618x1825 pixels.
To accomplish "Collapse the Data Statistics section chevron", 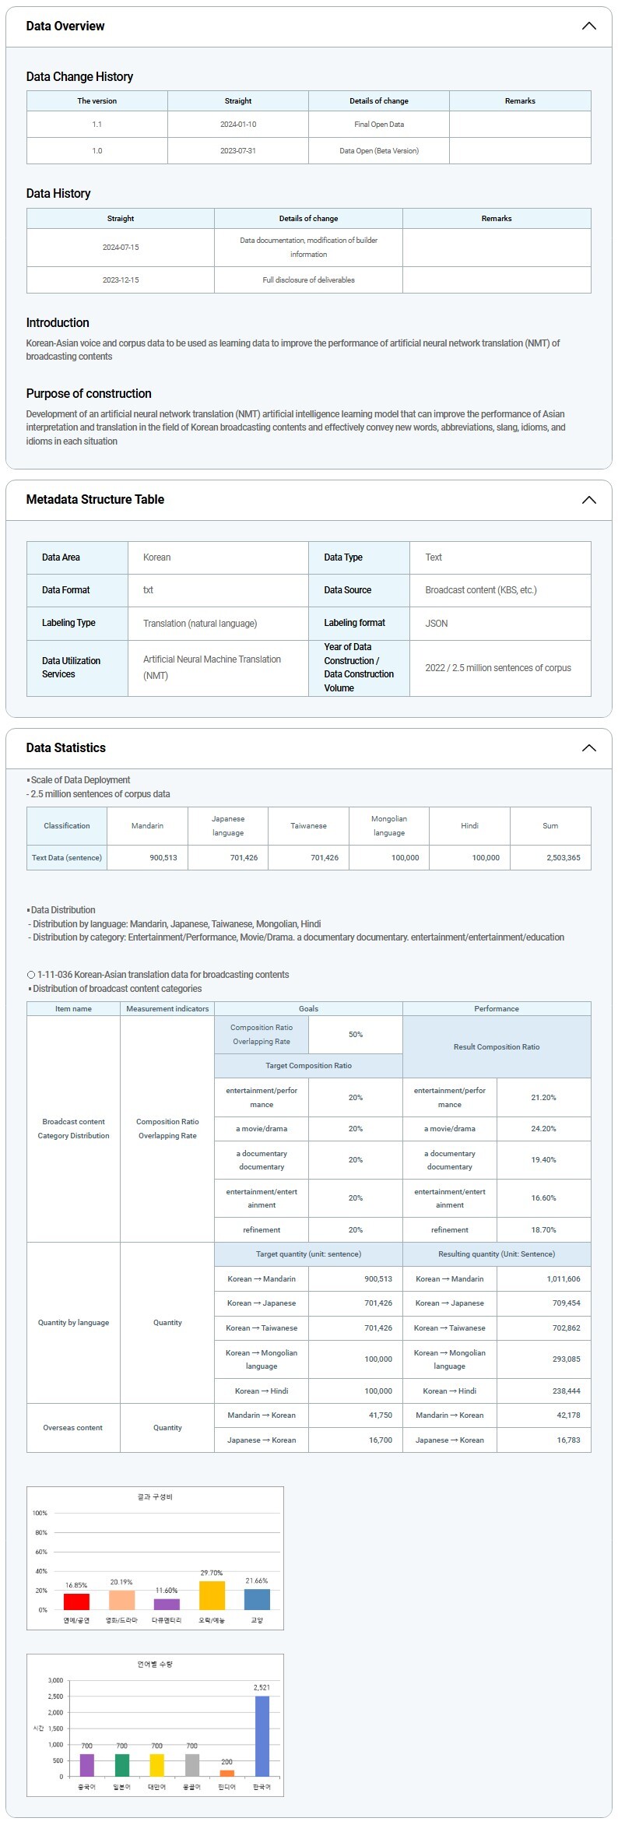I will pyautogui.click(x=588, y=748).
